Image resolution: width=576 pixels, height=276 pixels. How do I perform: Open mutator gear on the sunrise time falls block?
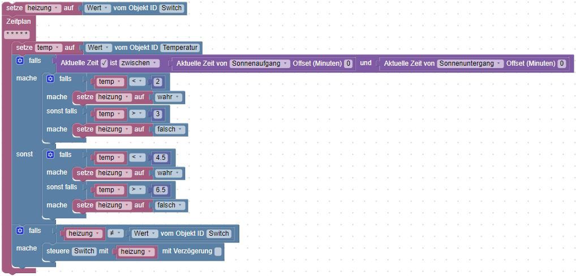point(20,60)
